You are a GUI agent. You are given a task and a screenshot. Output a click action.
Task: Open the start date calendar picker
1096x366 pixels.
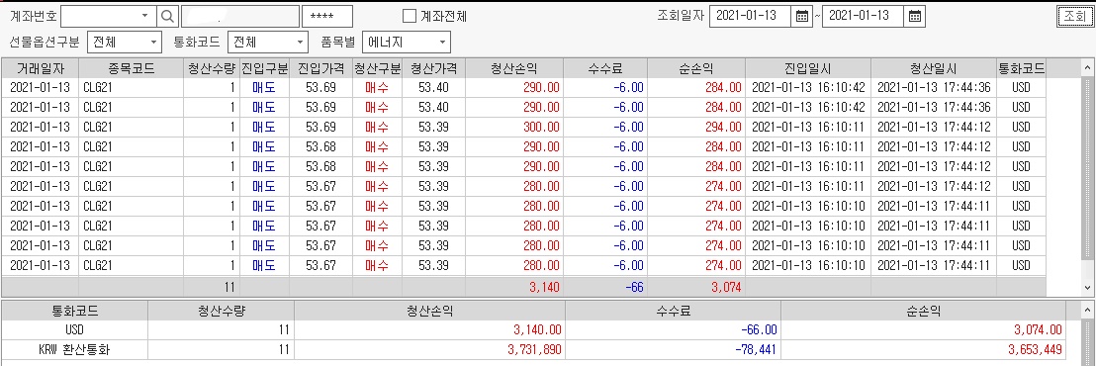[802, 16]
